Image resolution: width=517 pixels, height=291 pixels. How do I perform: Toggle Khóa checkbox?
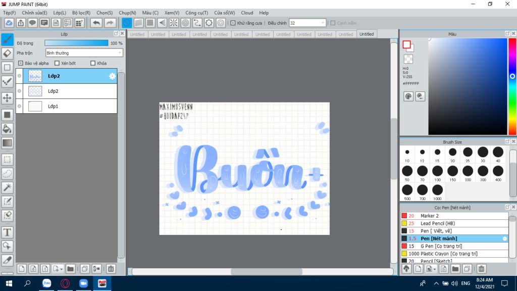point(93,63)
